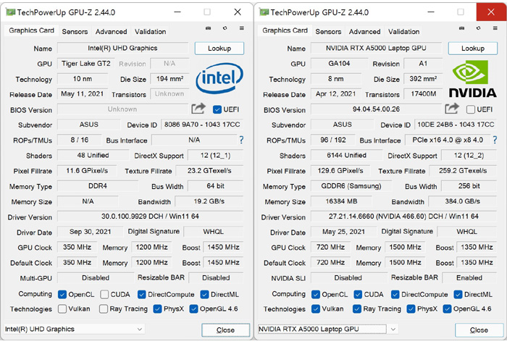Click the Intel logo
The image size is (507, 344).
[219, 78]
